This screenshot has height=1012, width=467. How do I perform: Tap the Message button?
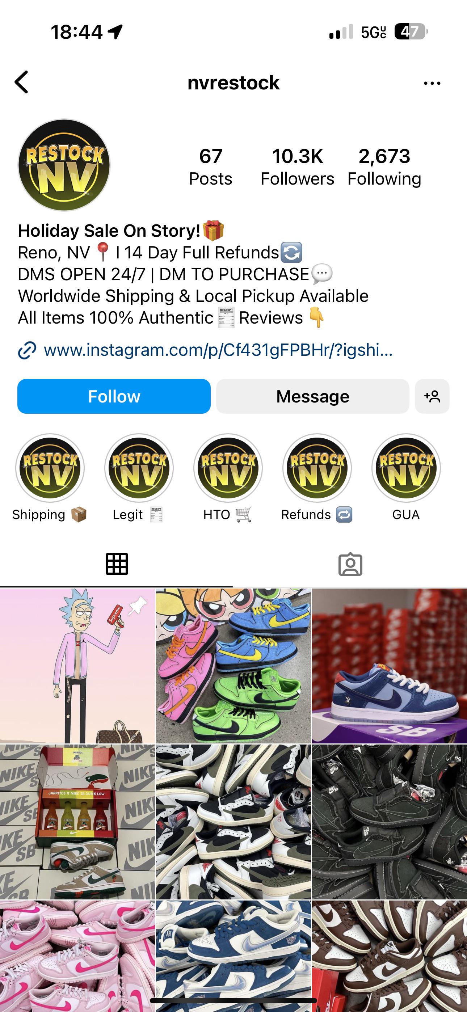(312, 396)
